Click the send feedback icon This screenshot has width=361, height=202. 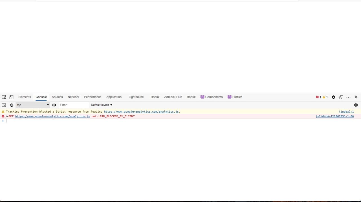341,97
